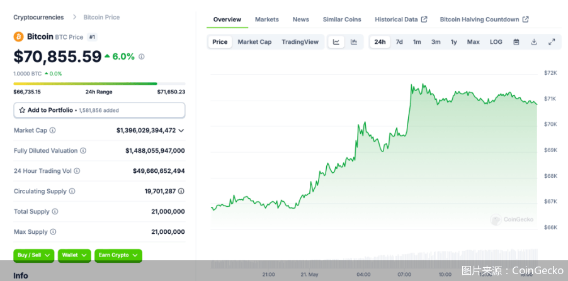The image size is (568, 281).
Task: Open the Earn Crypto dropdown
Action: 118,255
